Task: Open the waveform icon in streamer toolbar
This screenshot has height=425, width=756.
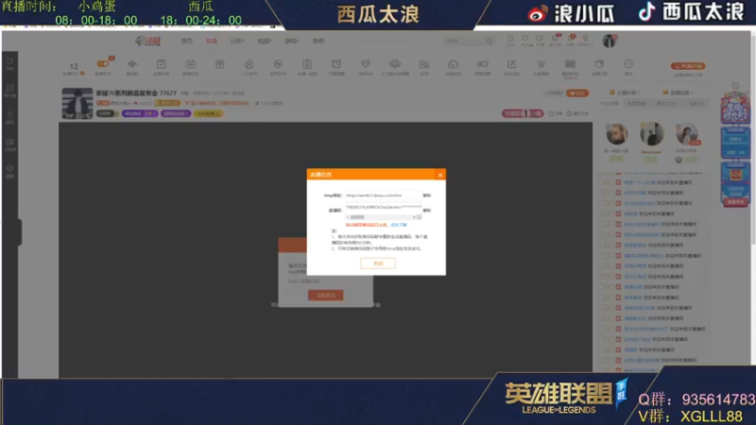Action: click(x=132, y=63)
